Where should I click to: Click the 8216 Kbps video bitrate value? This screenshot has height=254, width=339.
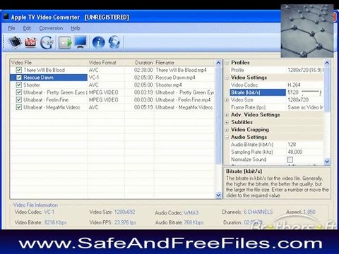point(56,222)
